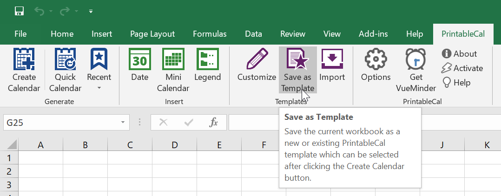Switch to the Page Layout tab
Viewport: 501px width, 196px height.
pyautogui.click(x=152, y=34)
